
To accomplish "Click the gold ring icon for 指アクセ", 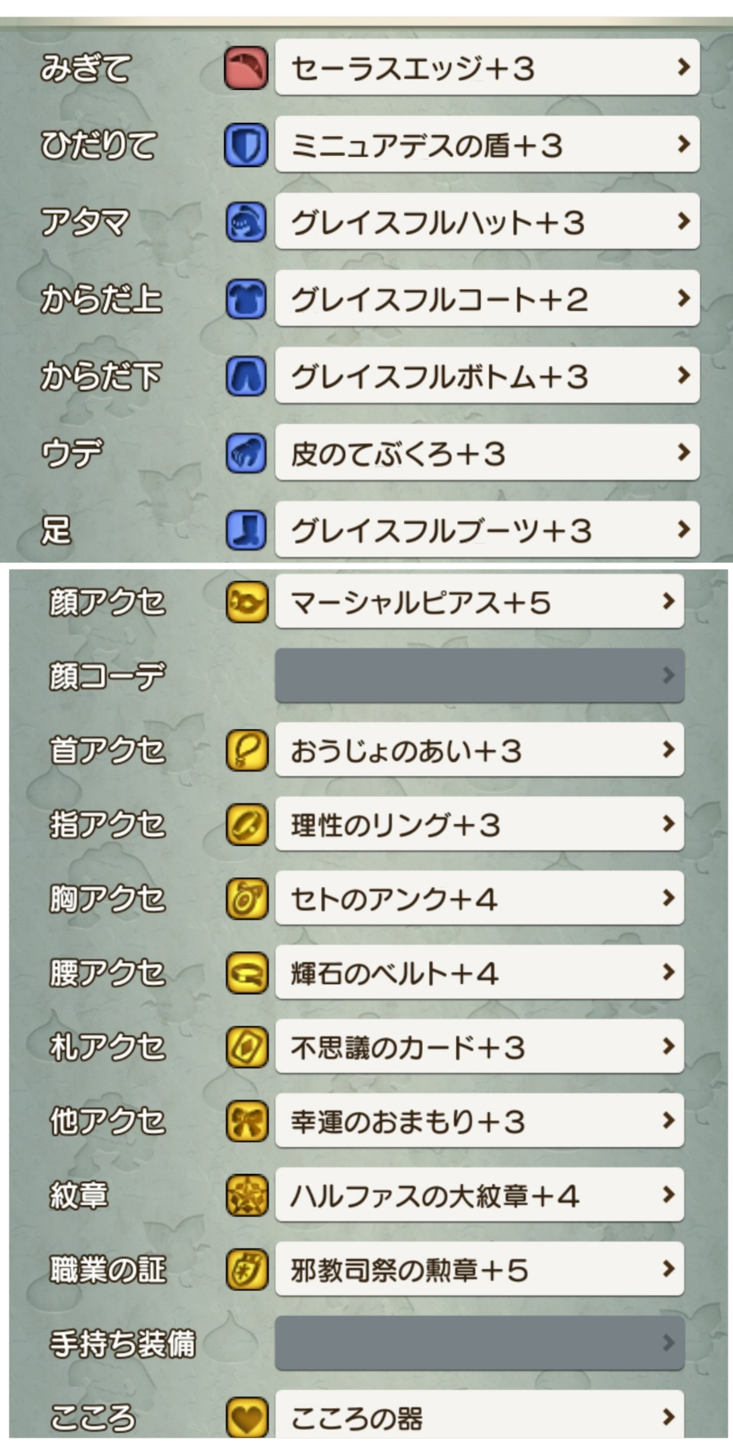I will click(247, 825).
